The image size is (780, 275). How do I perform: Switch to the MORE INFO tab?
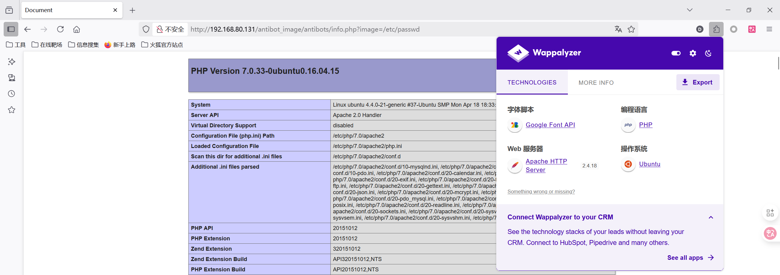pyautogui.click(x=596, y=83)
